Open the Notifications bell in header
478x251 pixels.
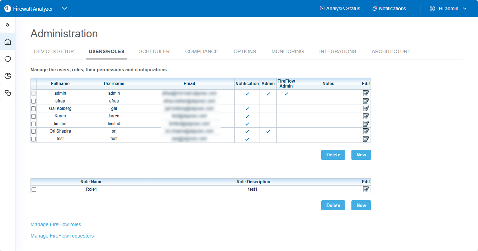coord(374,9)
